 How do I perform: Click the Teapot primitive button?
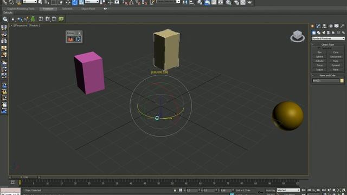(319, 70)
